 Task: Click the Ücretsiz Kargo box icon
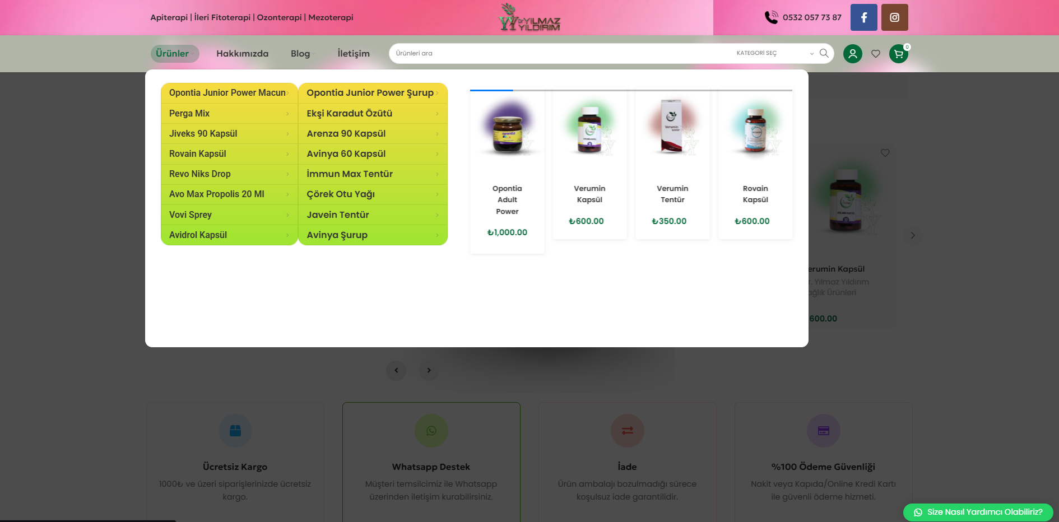[235, 431]
